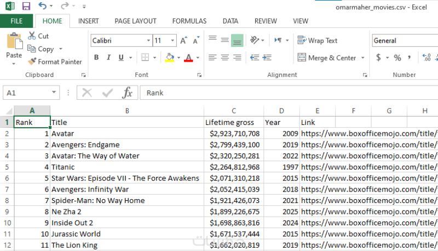Expand the Copy options arrow
438x251 pixels.
pos(61,49)
